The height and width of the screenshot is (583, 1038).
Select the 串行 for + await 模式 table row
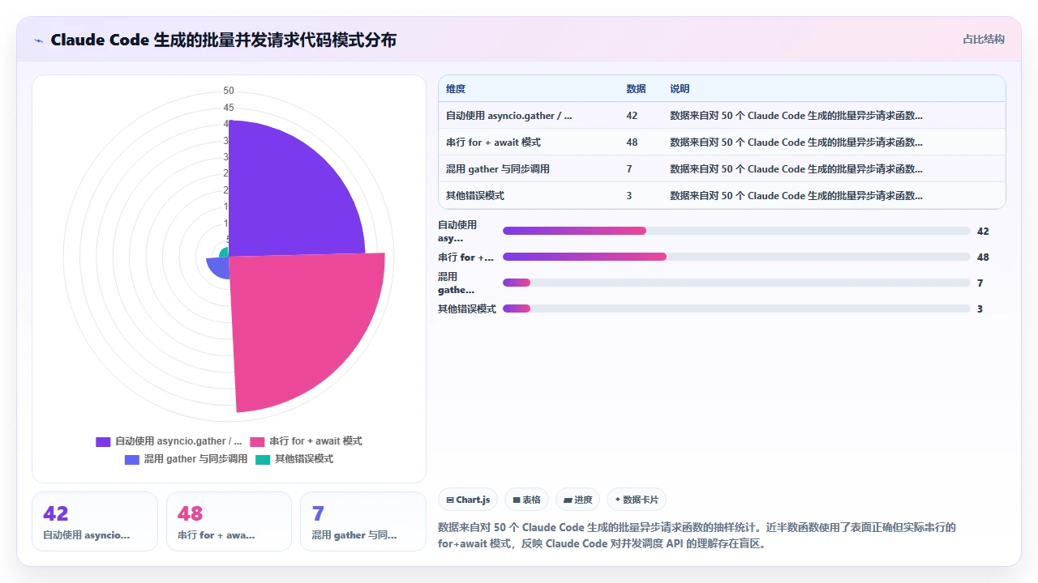pyautogui.click(x=722, y=143)
